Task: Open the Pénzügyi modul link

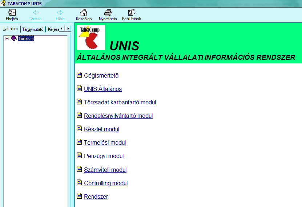Action: (104, 156)
